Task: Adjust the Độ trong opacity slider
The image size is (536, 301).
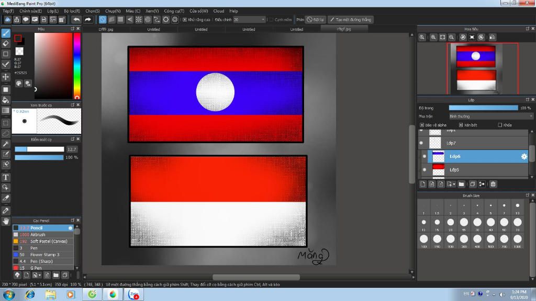Action: coord(483,108)
